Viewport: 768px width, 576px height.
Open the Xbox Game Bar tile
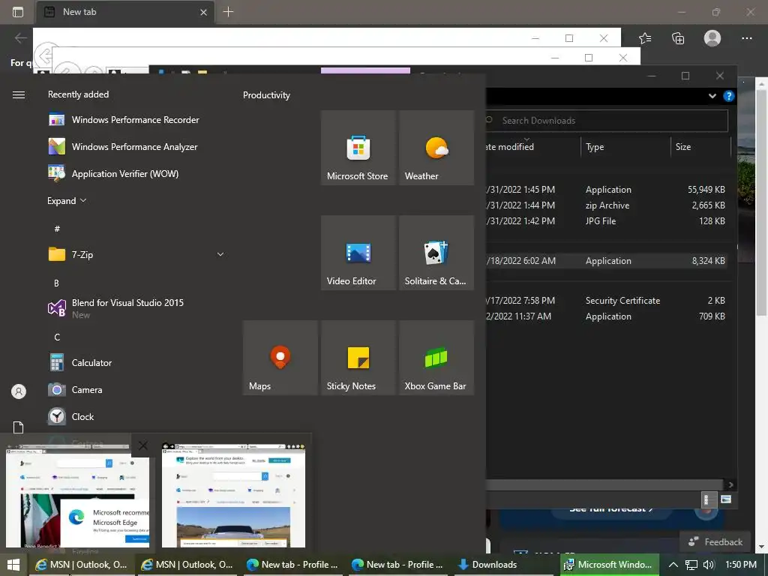(436, 358)
